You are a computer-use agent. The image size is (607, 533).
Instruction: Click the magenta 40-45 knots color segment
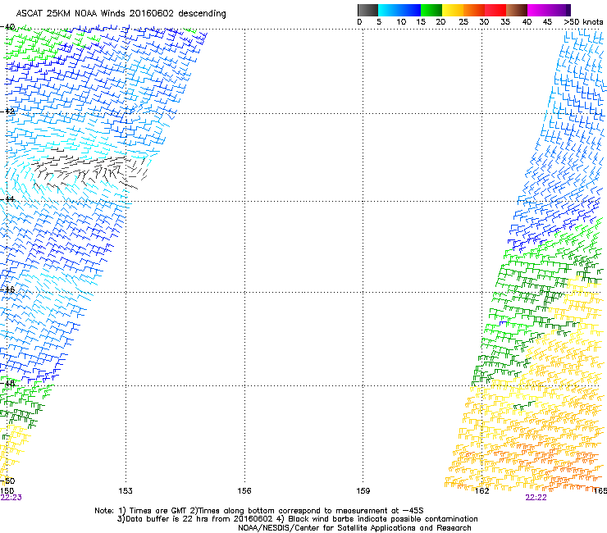point(538,10)
